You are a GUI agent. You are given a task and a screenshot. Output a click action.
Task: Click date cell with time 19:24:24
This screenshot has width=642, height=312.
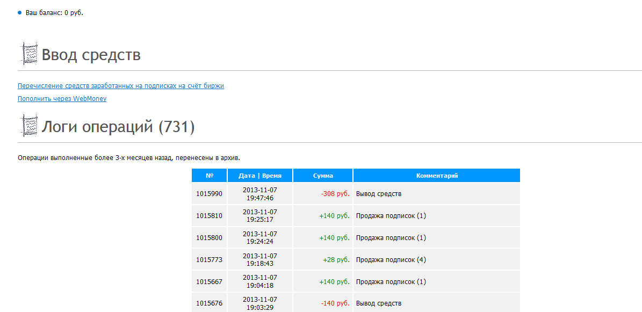tap(260, 237)
